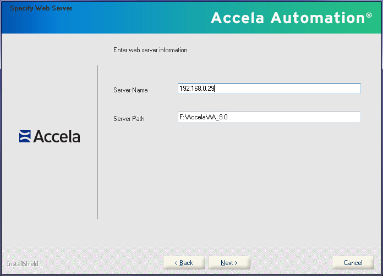Click the F:\Accela\AA_9.0 path text
The width and height of the screenshot is (383, 276).
point(203,117)
